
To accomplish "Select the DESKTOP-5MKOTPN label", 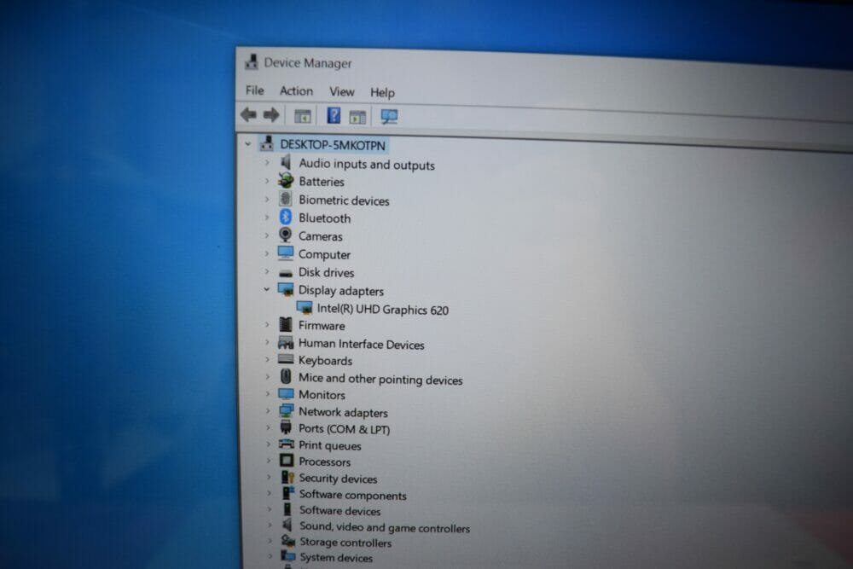I will (x=333, y=145).
